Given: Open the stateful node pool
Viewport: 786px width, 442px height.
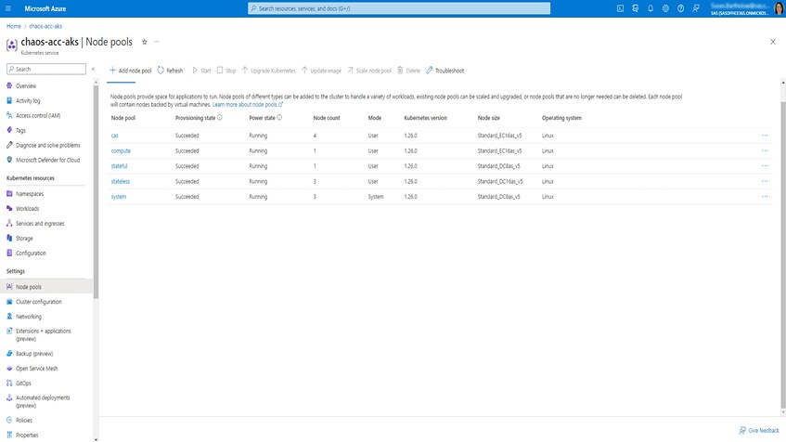Looking at the screenshot, I should 120,166.
